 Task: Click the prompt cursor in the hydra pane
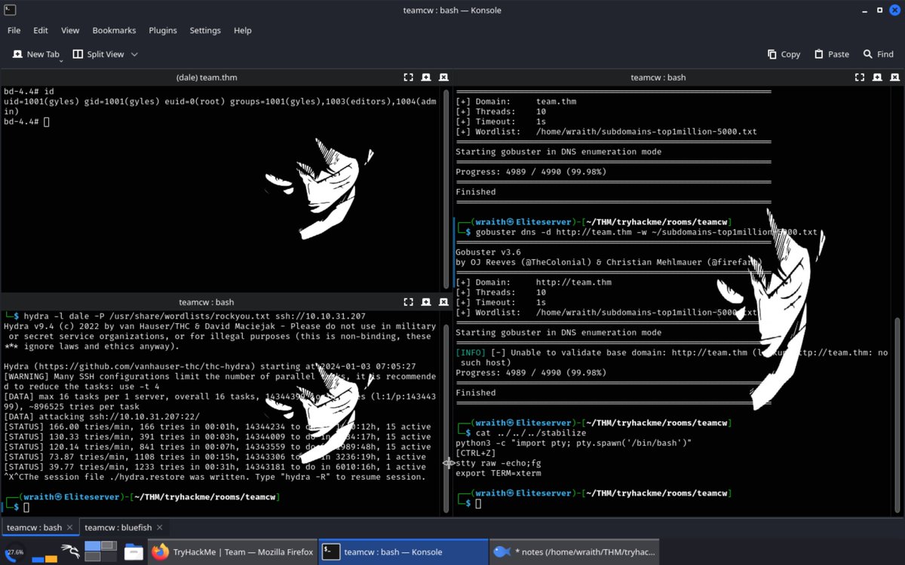pos(26,508)
